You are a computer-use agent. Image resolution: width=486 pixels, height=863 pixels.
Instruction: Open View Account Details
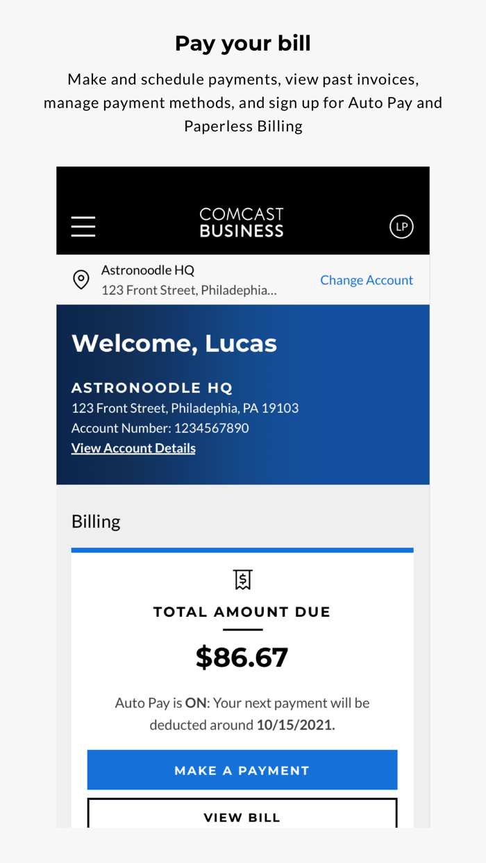pyautogui.click(x=133, y=447)
